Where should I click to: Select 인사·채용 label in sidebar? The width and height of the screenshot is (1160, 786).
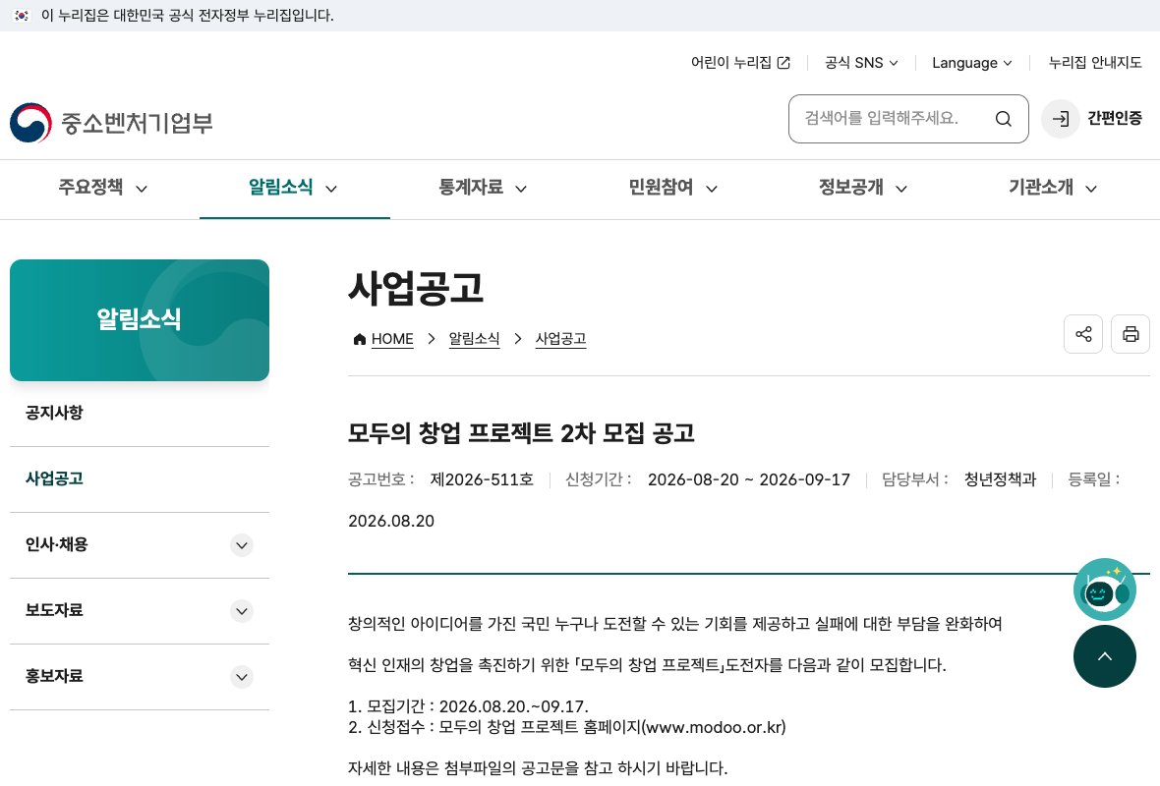57,545
